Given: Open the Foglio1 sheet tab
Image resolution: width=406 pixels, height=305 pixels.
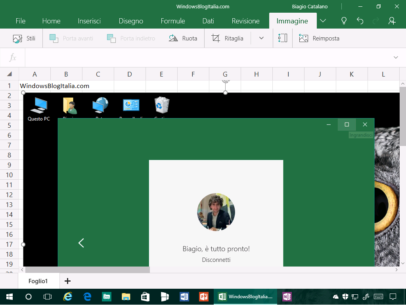Looking at the screenshot, I should click(38, 281).
